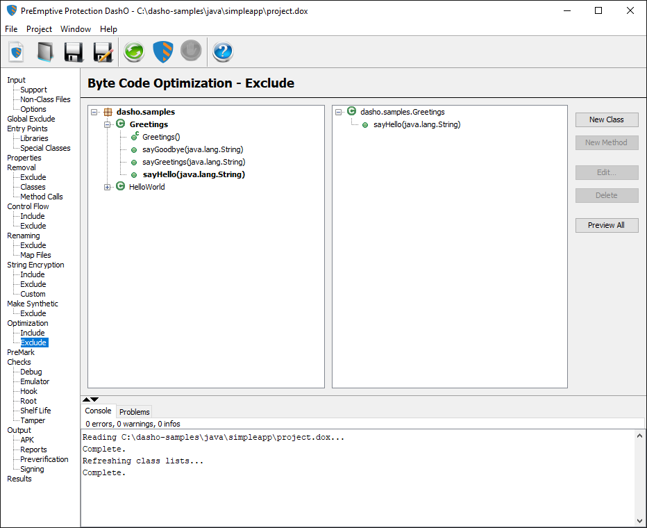This screenshot has width=647, height=528.
Task: Click the dasho.samples package icon
Action: point(108,112)
